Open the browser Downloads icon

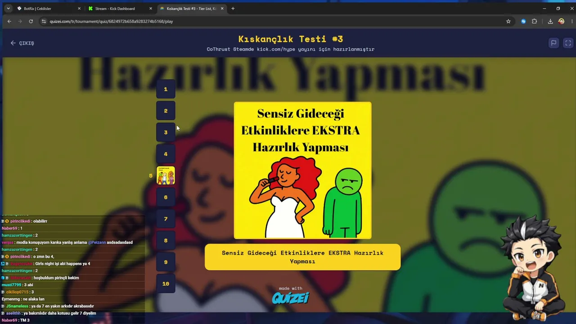[x=550, y=21]
